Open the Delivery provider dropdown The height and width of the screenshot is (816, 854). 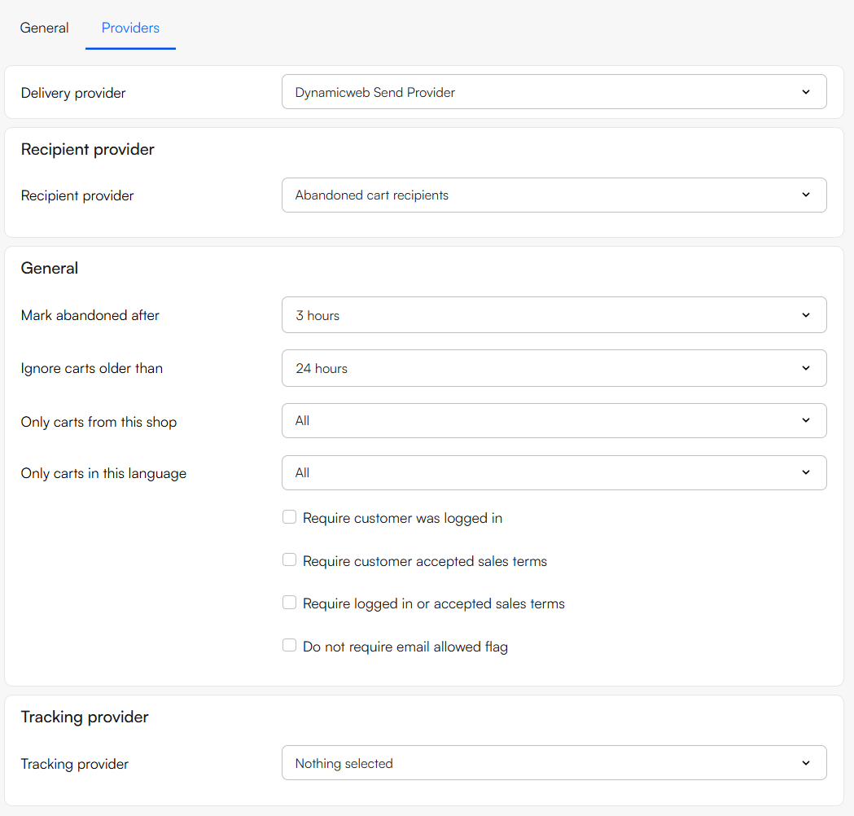(x=554, y=92)
